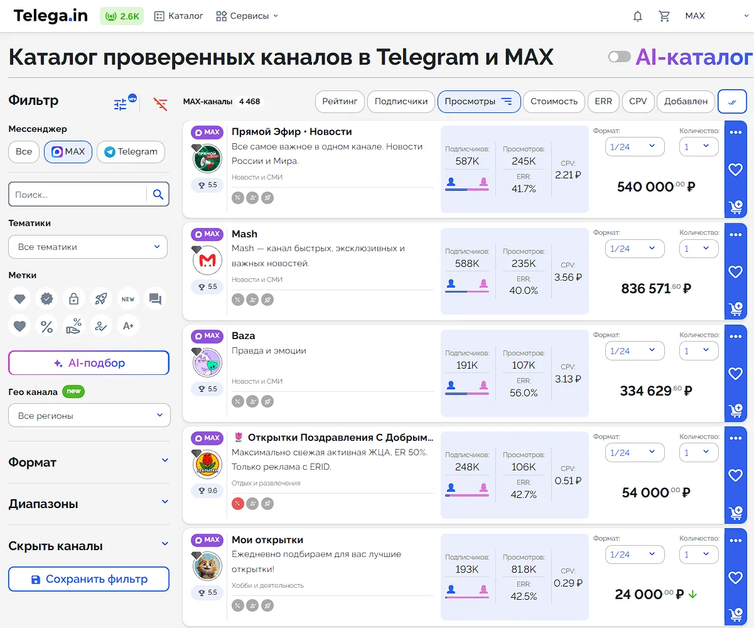Sort channels by Подписчики tab
754x628 pixels.
click(401, 101)
